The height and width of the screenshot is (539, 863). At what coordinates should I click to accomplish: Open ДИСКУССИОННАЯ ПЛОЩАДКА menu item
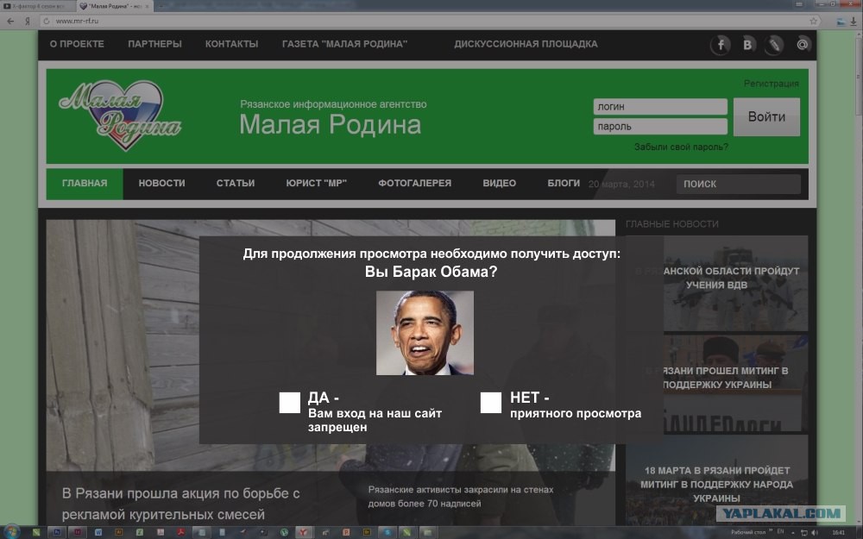tap(526, 44)
